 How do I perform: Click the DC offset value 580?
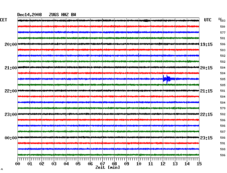223,27
